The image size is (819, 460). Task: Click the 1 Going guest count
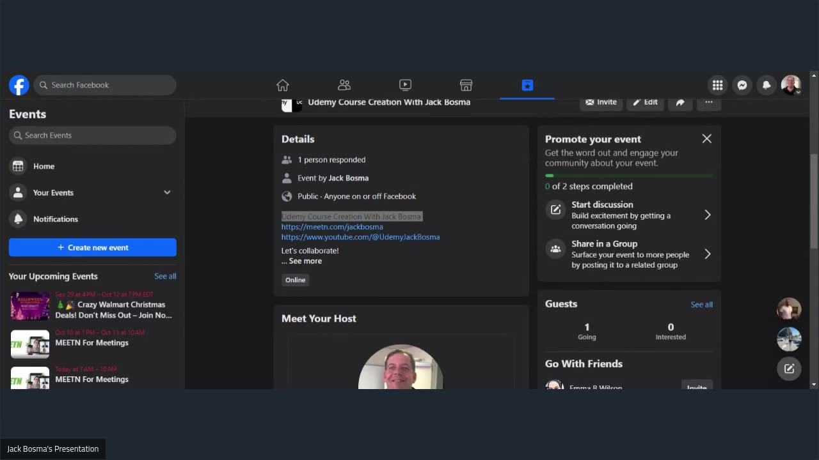point(587,331)
